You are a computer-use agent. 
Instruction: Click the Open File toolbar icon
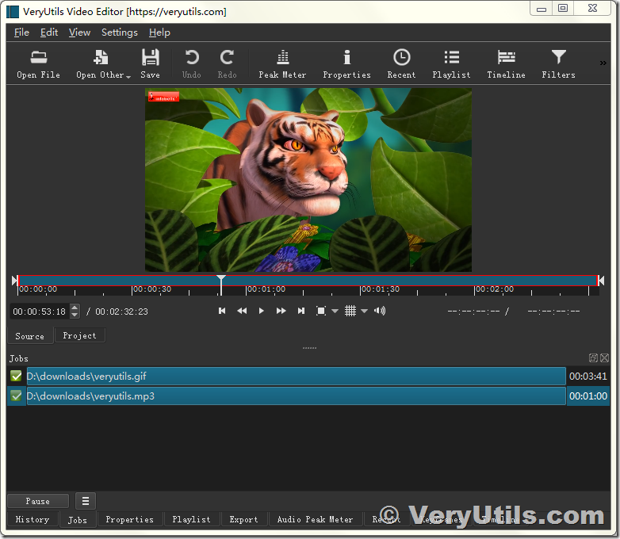[38, 64]
